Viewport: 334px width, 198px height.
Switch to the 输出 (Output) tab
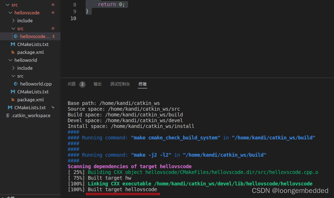click(x=98, y=84)
